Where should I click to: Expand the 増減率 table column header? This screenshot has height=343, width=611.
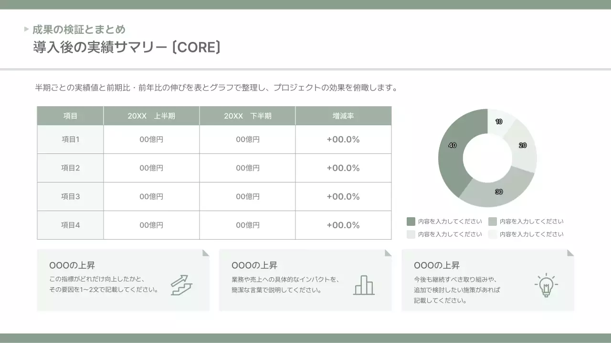343,115
